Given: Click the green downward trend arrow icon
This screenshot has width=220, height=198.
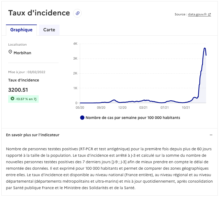Looking at the screenshot, I should pos(12,98).
